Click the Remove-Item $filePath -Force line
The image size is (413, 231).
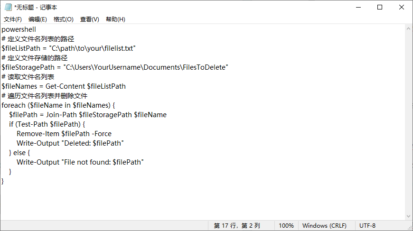[x=64, y=134]
